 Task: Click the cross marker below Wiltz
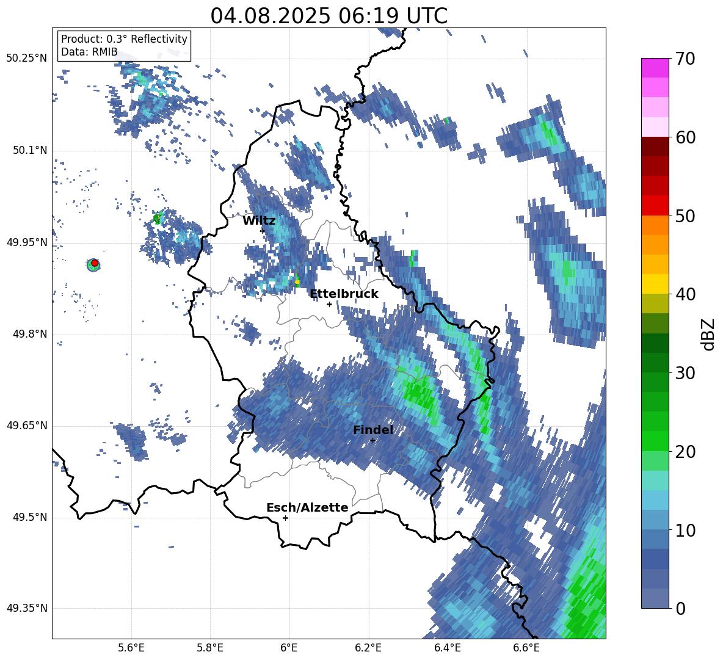point(263,231)
